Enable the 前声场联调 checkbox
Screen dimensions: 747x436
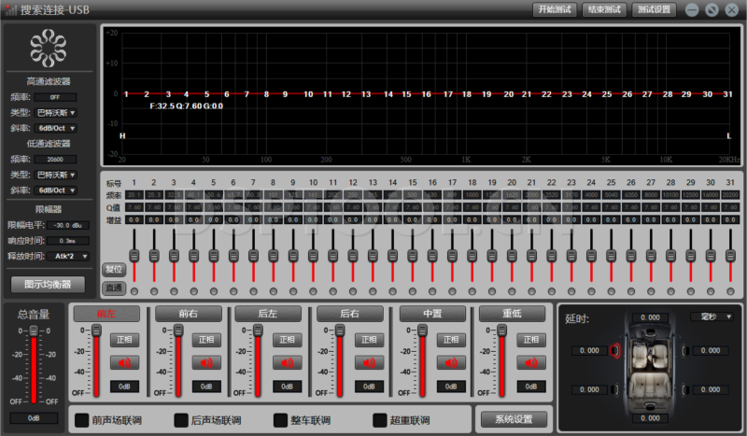point(82,420)
